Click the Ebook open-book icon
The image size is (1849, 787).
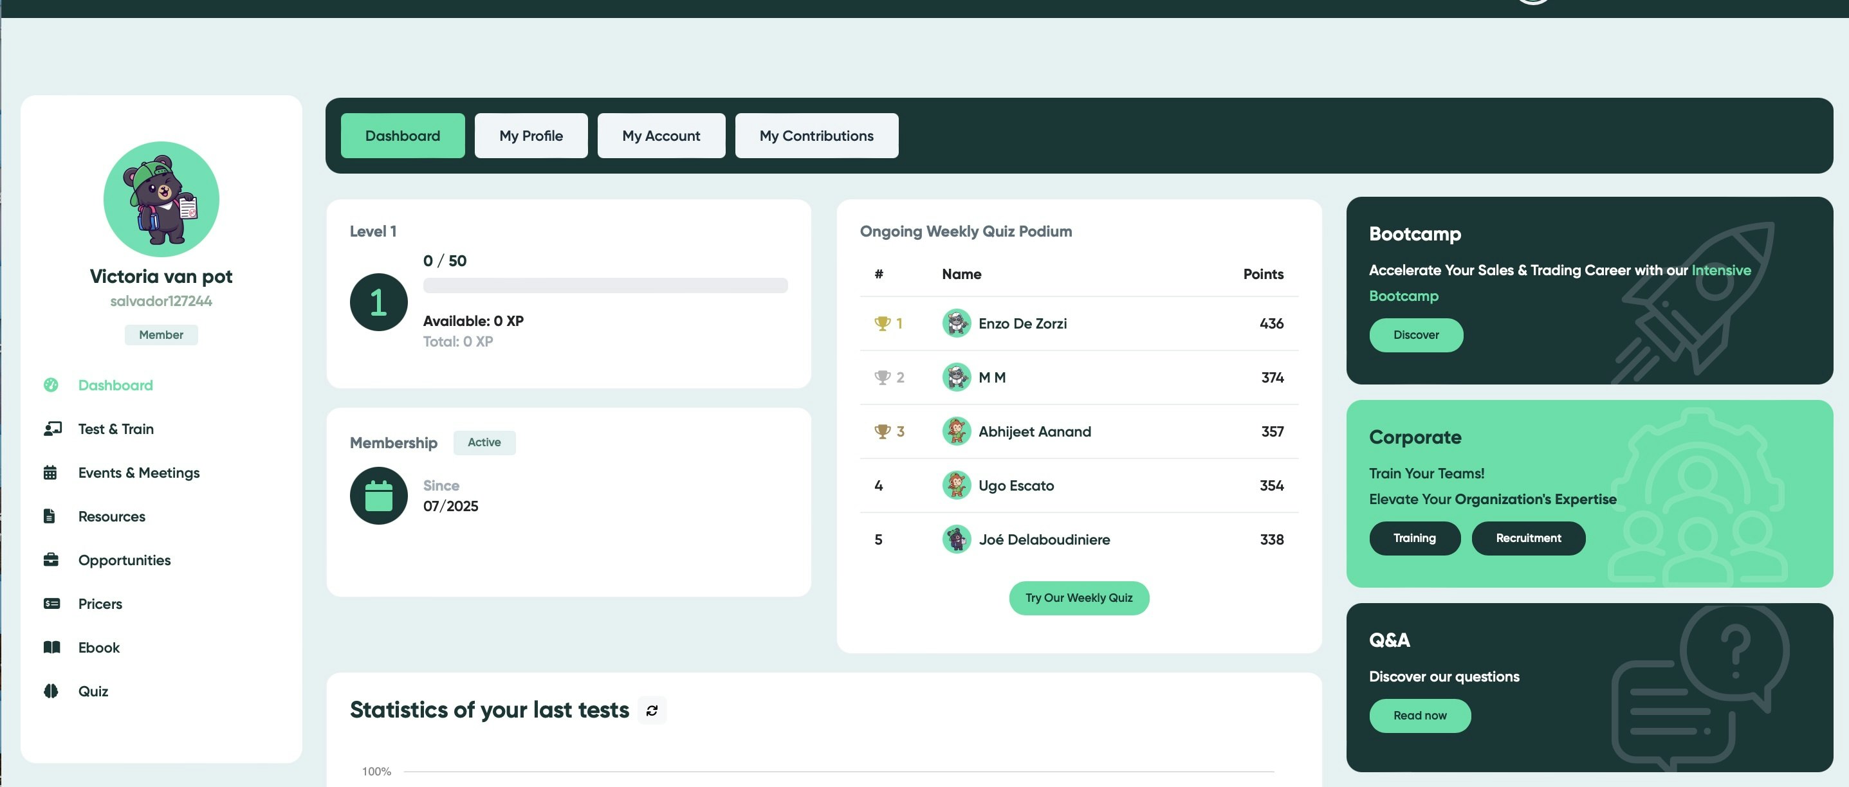tap(51, 647)
